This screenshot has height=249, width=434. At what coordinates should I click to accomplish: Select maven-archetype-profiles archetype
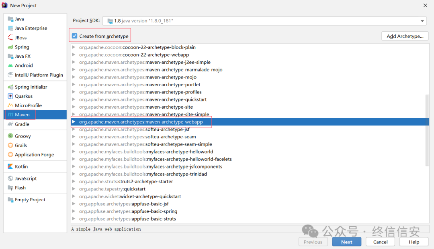pyautogui.click(x=250, y=92)
